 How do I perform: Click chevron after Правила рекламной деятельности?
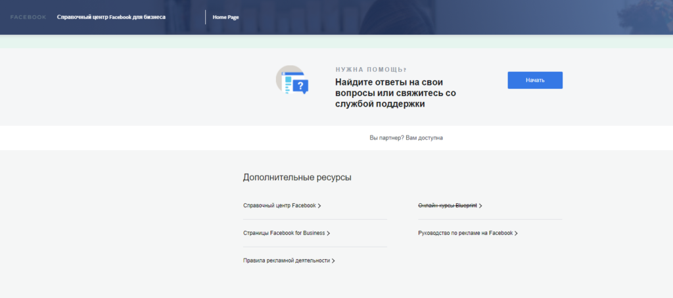point(333,261)
